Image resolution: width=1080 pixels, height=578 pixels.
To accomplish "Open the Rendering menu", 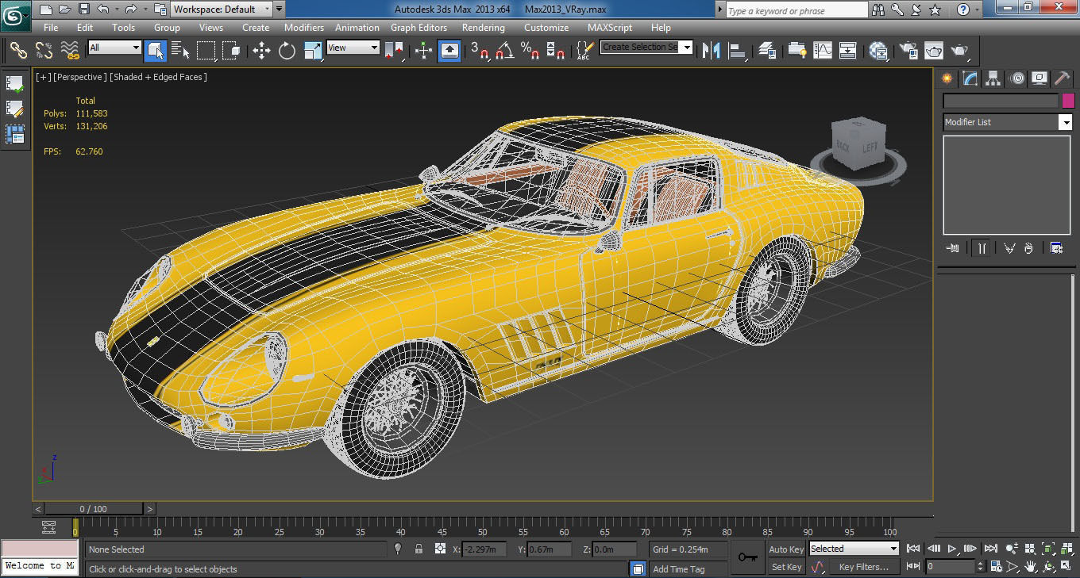I will (x=483, y=27).
